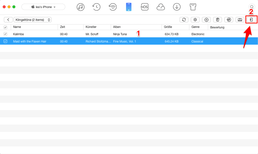Open the download circle icon
This screenshot has height=154, width=258.
(x=177, y=7)
